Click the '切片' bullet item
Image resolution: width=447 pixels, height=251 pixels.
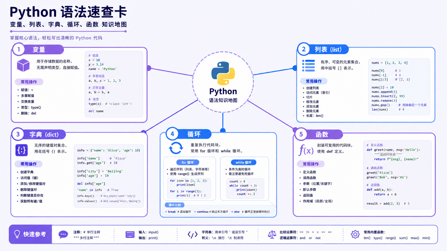point(309,97)
